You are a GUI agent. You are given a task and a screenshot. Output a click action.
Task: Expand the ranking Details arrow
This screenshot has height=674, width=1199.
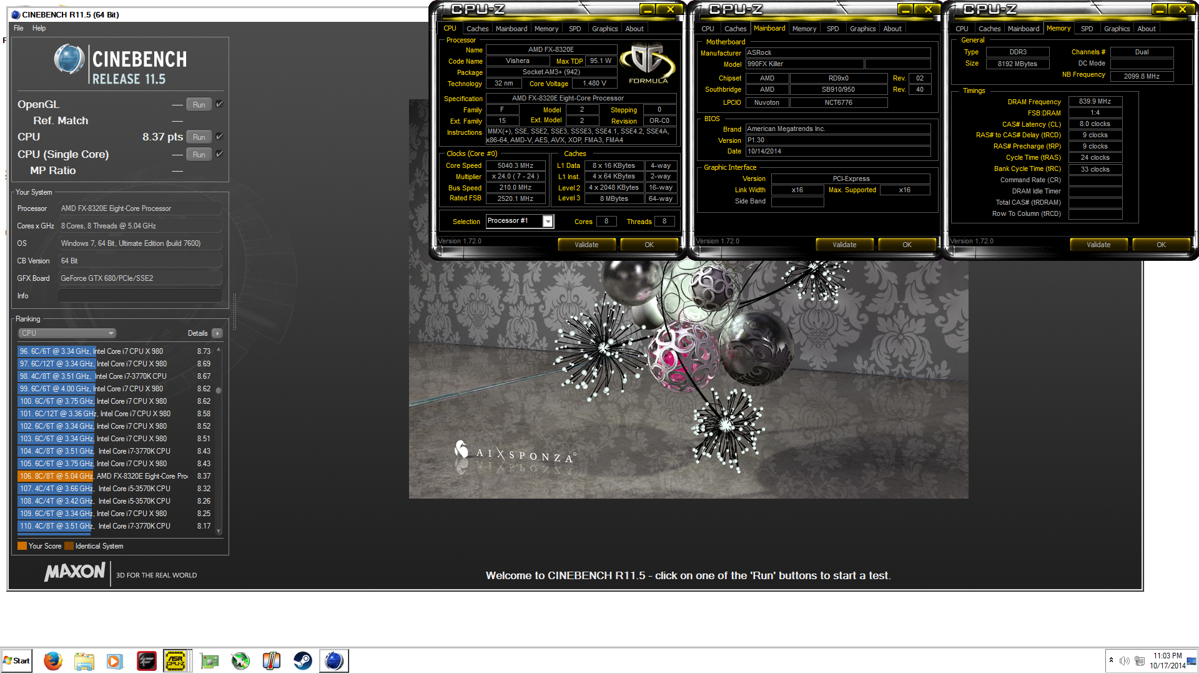click(217, 333)
